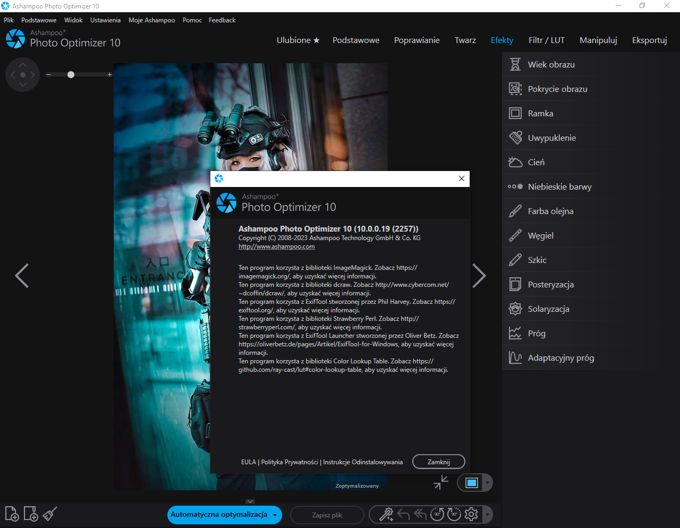680x528 pixels.
Task: Rotate the image 90 degrees left
Action: pyautogui.click(x=437, y=514)
